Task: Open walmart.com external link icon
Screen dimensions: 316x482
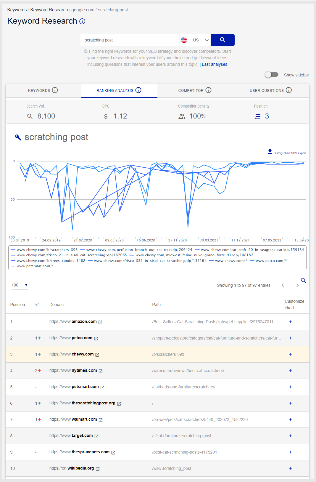Action: click(x=101, y=420)
